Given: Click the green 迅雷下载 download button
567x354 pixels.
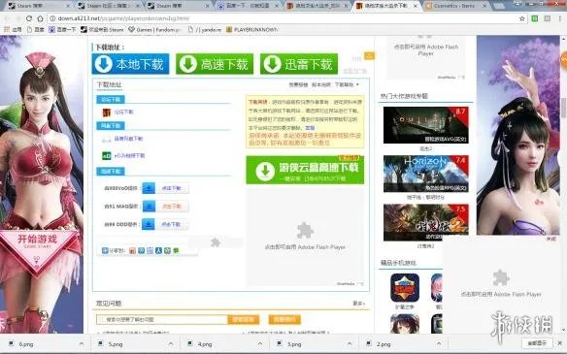Looking at the screenshot, I should 299,64.
